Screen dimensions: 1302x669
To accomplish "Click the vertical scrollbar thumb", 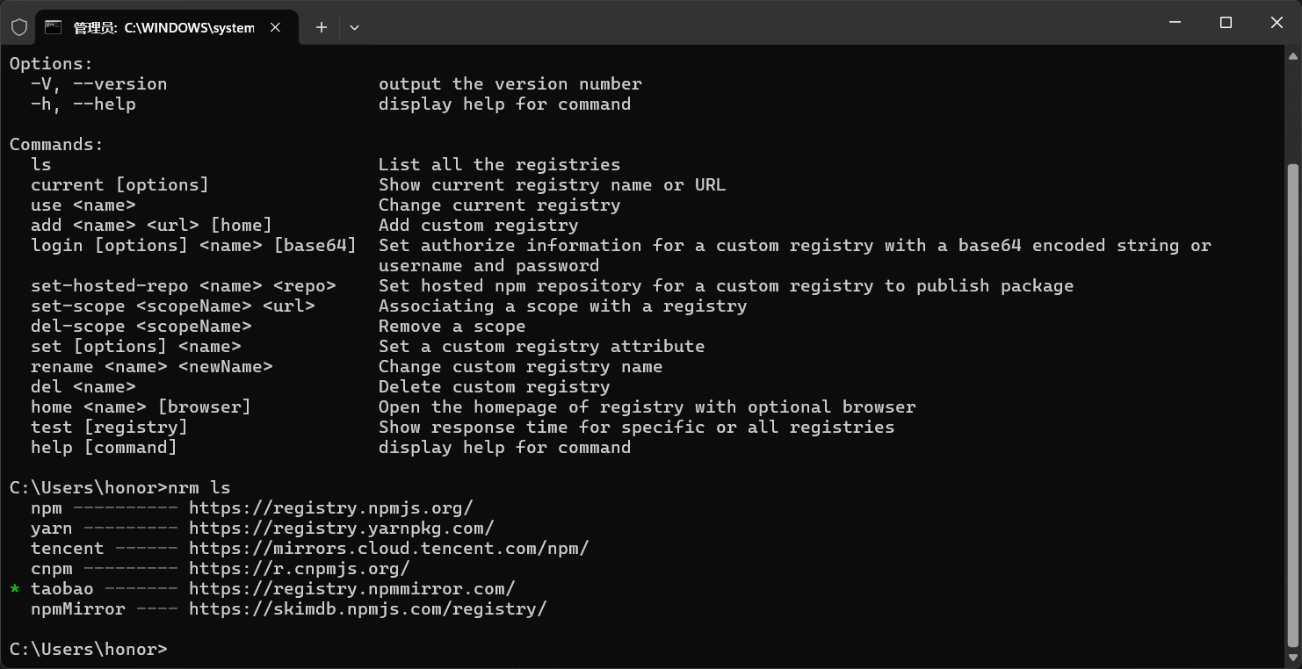I will point(1292,404).
